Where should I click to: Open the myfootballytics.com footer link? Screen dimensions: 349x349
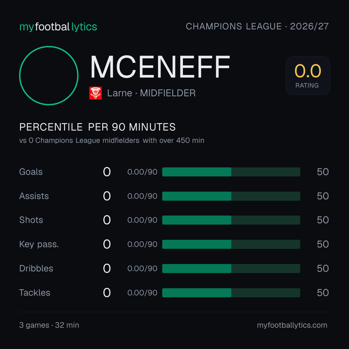tap(292, 325)
